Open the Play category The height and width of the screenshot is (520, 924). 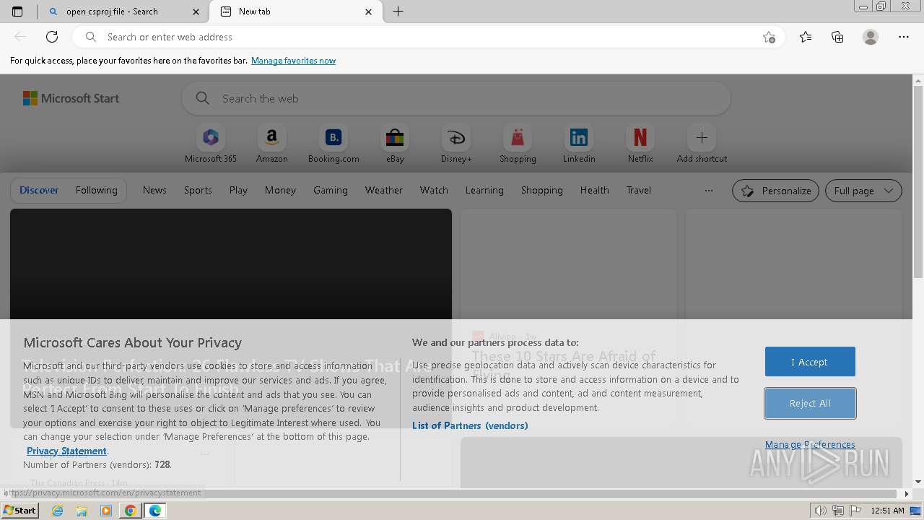coord(238,190)
